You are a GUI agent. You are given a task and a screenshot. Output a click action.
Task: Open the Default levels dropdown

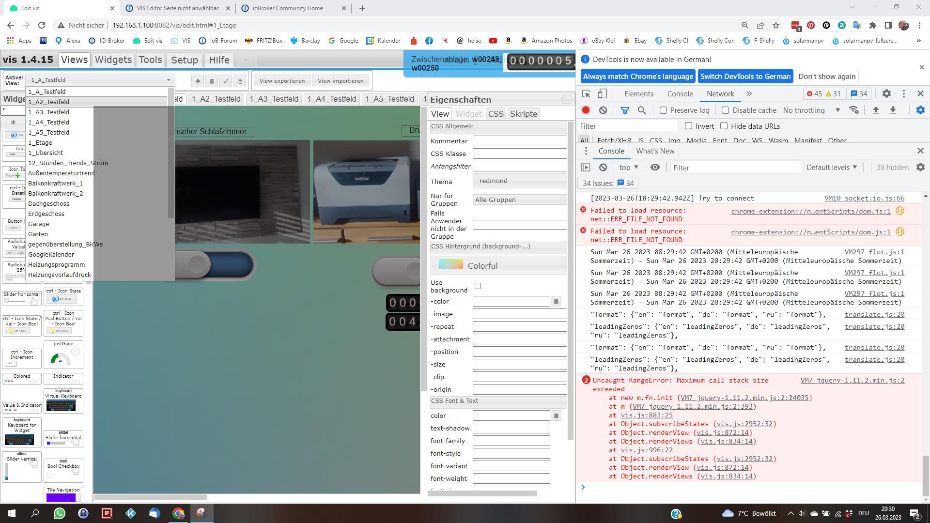coord(832,168)
